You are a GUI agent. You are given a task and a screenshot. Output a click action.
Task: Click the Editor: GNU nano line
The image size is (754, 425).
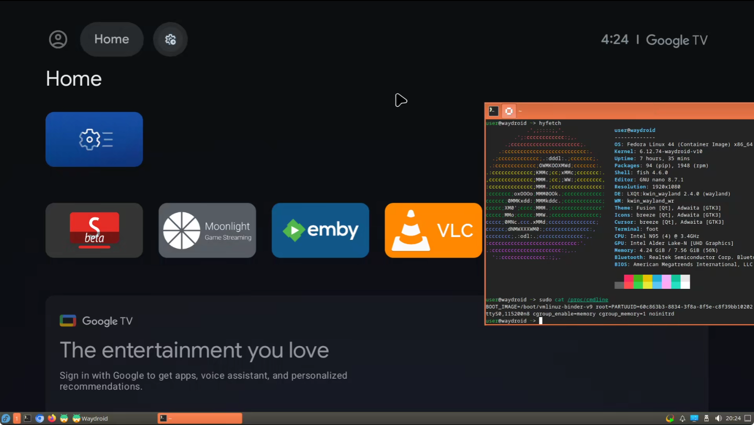(649, 180)
